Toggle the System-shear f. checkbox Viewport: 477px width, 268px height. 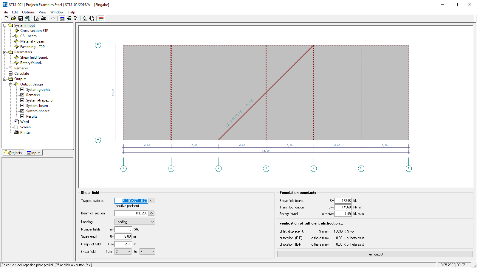(x=22, y=111)
